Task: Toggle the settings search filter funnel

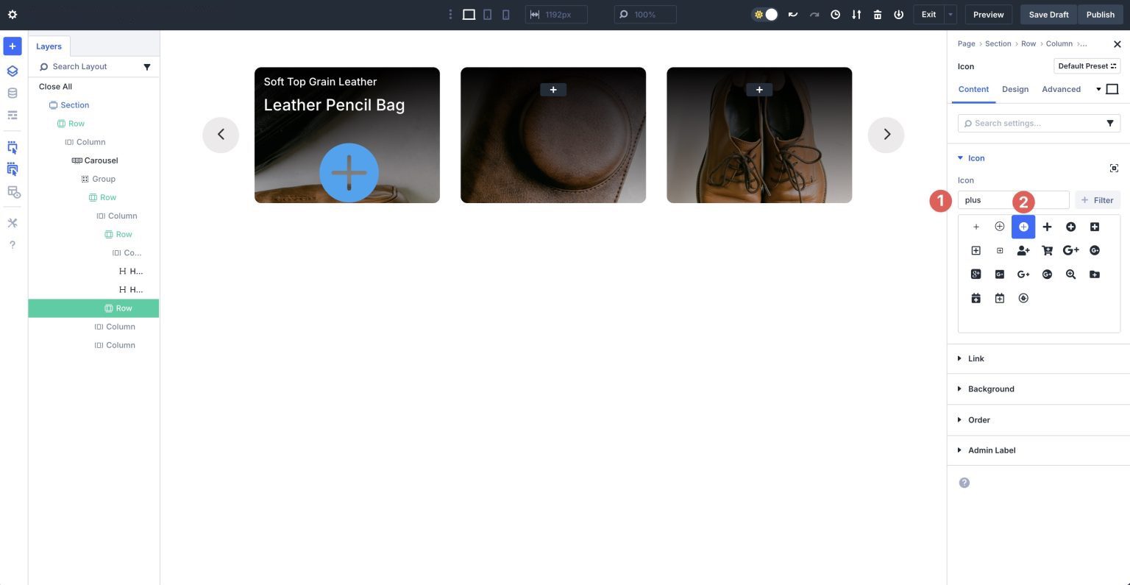Action: tap(1111, 123)
